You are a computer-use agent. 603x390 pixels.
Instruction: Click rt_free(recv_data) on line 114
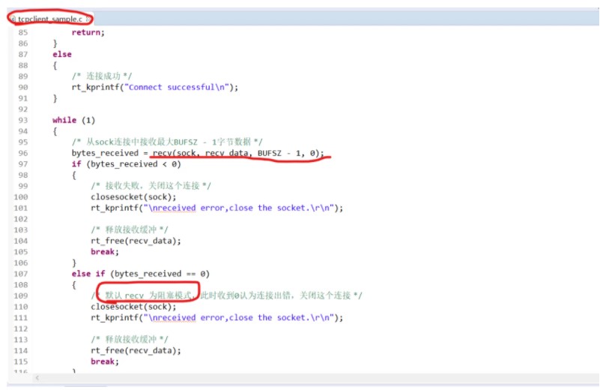coord(136,351)
